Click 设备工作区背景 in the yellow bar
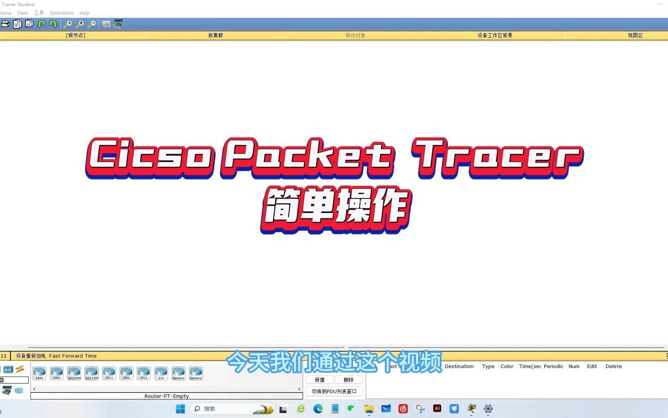This screenshot has width=668, height=418. coord(495,35)
